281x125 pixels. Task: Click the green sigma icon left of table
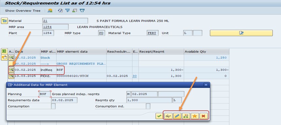click(4, 51)
